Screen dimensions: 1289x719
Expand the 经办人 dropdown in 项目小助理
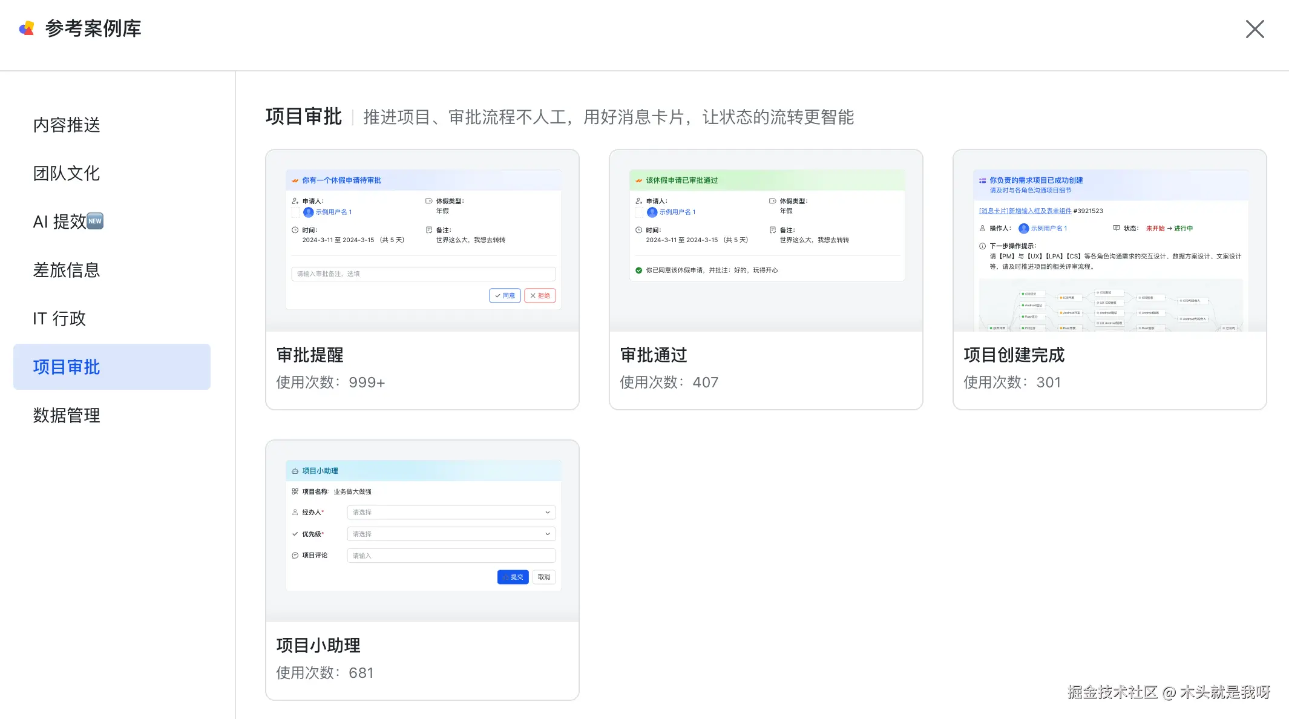pyautogui.click(x=451, y=512)
